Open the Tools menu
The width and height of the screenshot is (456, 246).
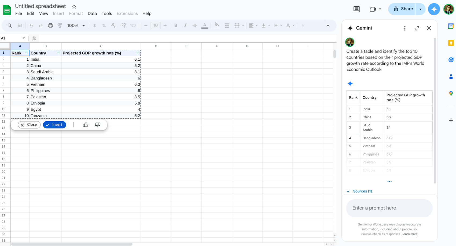coord(106,13)
